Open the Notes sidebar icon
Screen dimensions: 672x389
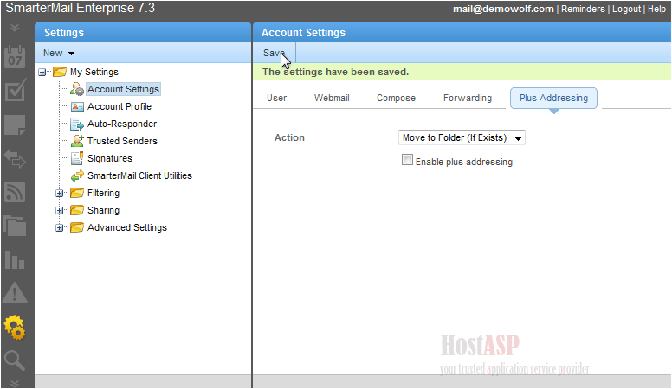coord(15,125)
